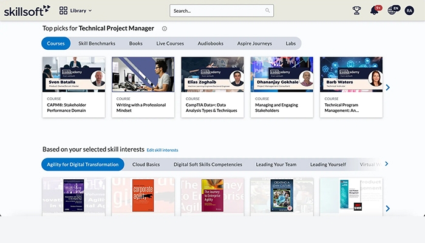Open Managing and Engaging Stakeholders thumbnail

click(x=282, y=75)
